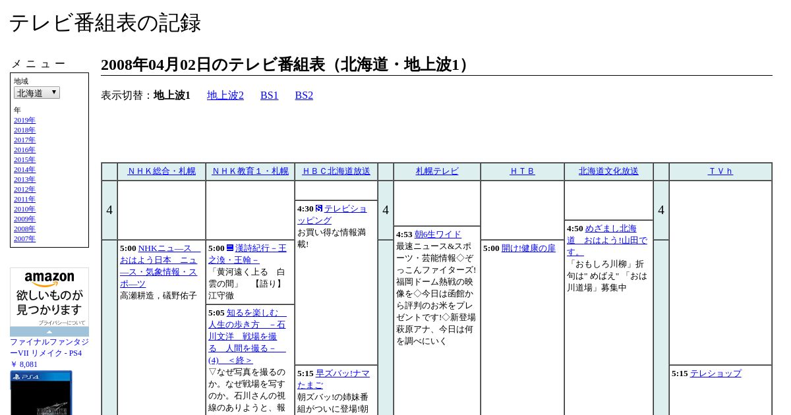Open the ＨＢＣ北海道放送 channel header
The height and width of the screenshot is (415, 791).
click(x=336, y=171)
